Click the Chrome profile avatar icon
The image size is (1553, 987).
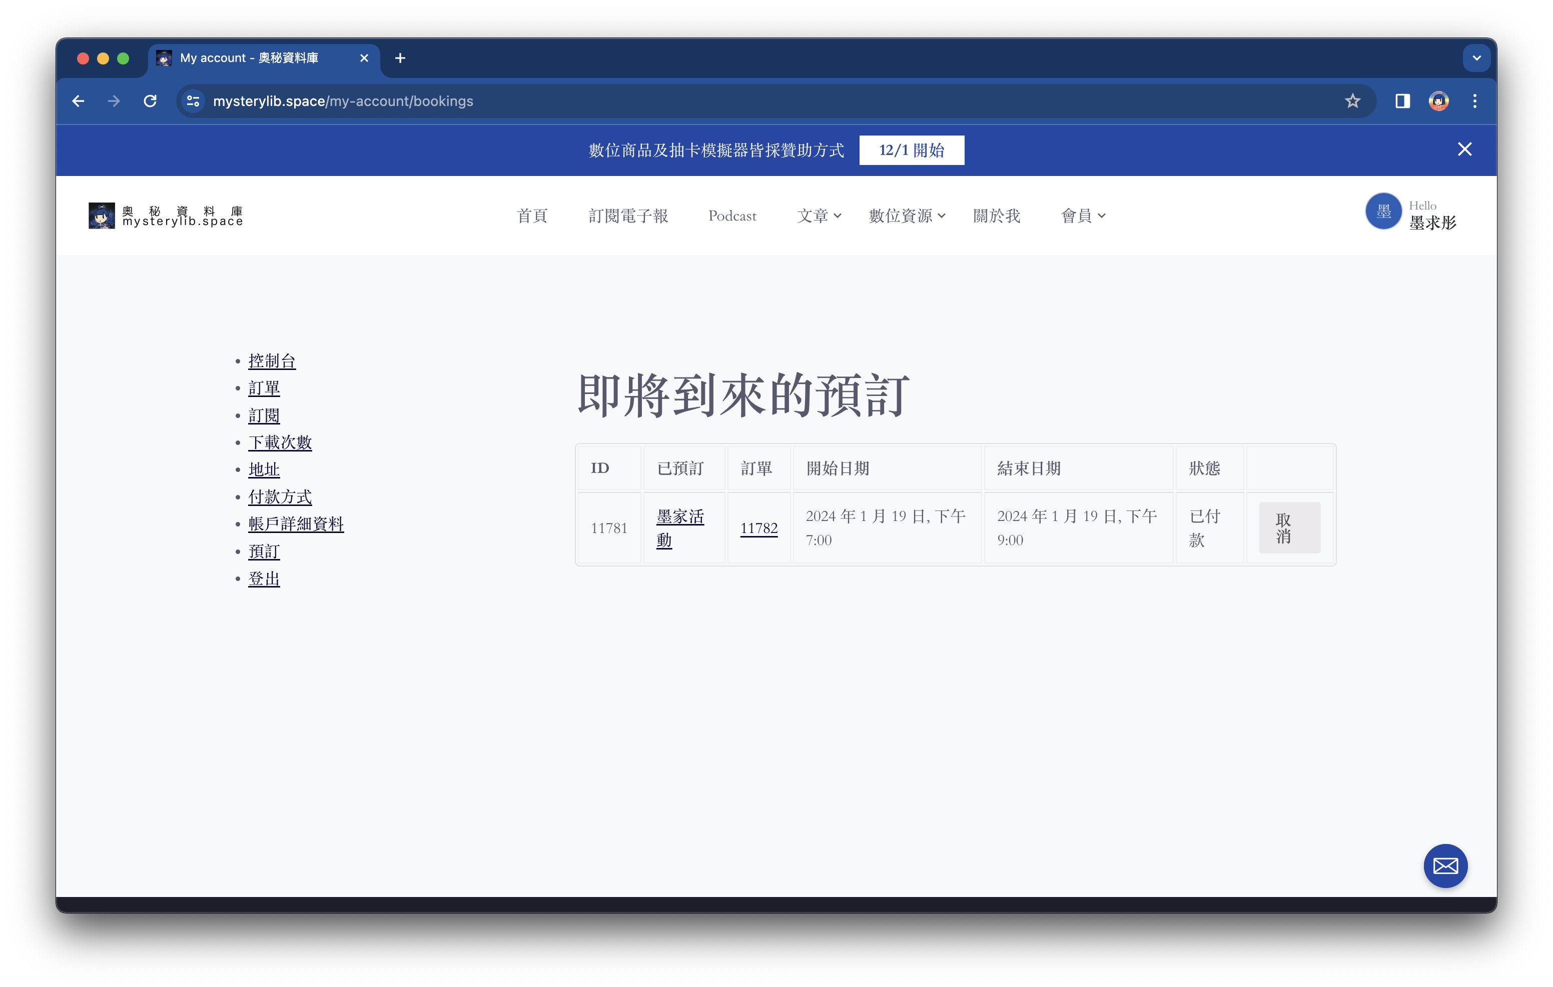(1438, 101)
